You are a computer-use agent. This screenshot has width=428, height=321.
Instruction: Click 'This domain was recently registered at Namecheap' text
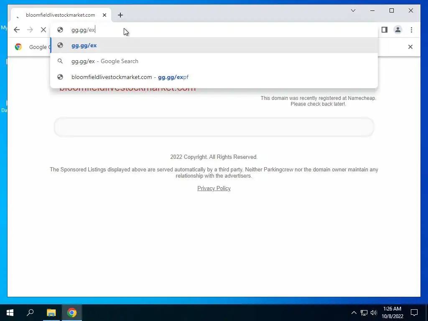tap(318, 98)
